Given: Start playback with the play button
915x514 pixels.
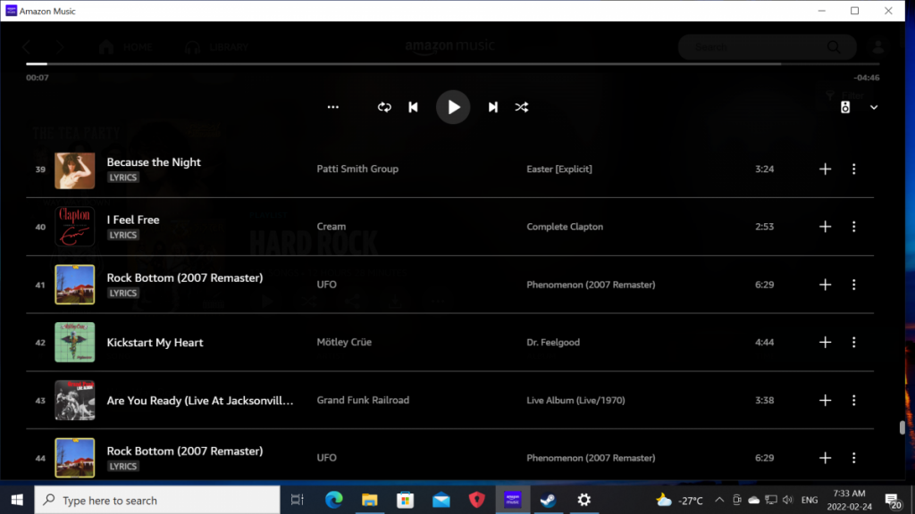Looking at the screenshot, I should (453, 107).
